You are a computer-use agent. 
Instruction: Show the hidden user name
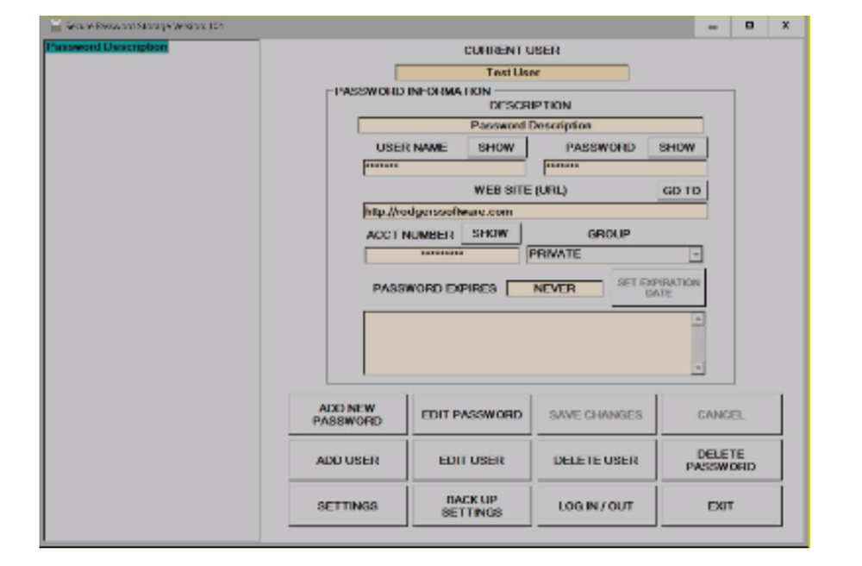[497, 148]
